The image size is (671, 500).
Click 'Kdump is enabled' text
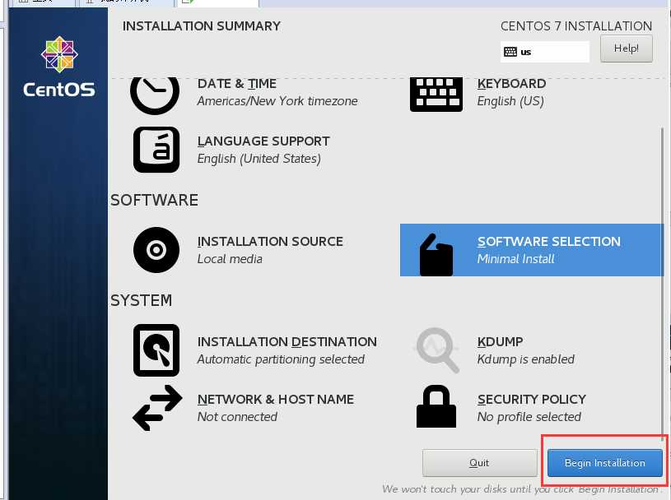coord(525,359)
